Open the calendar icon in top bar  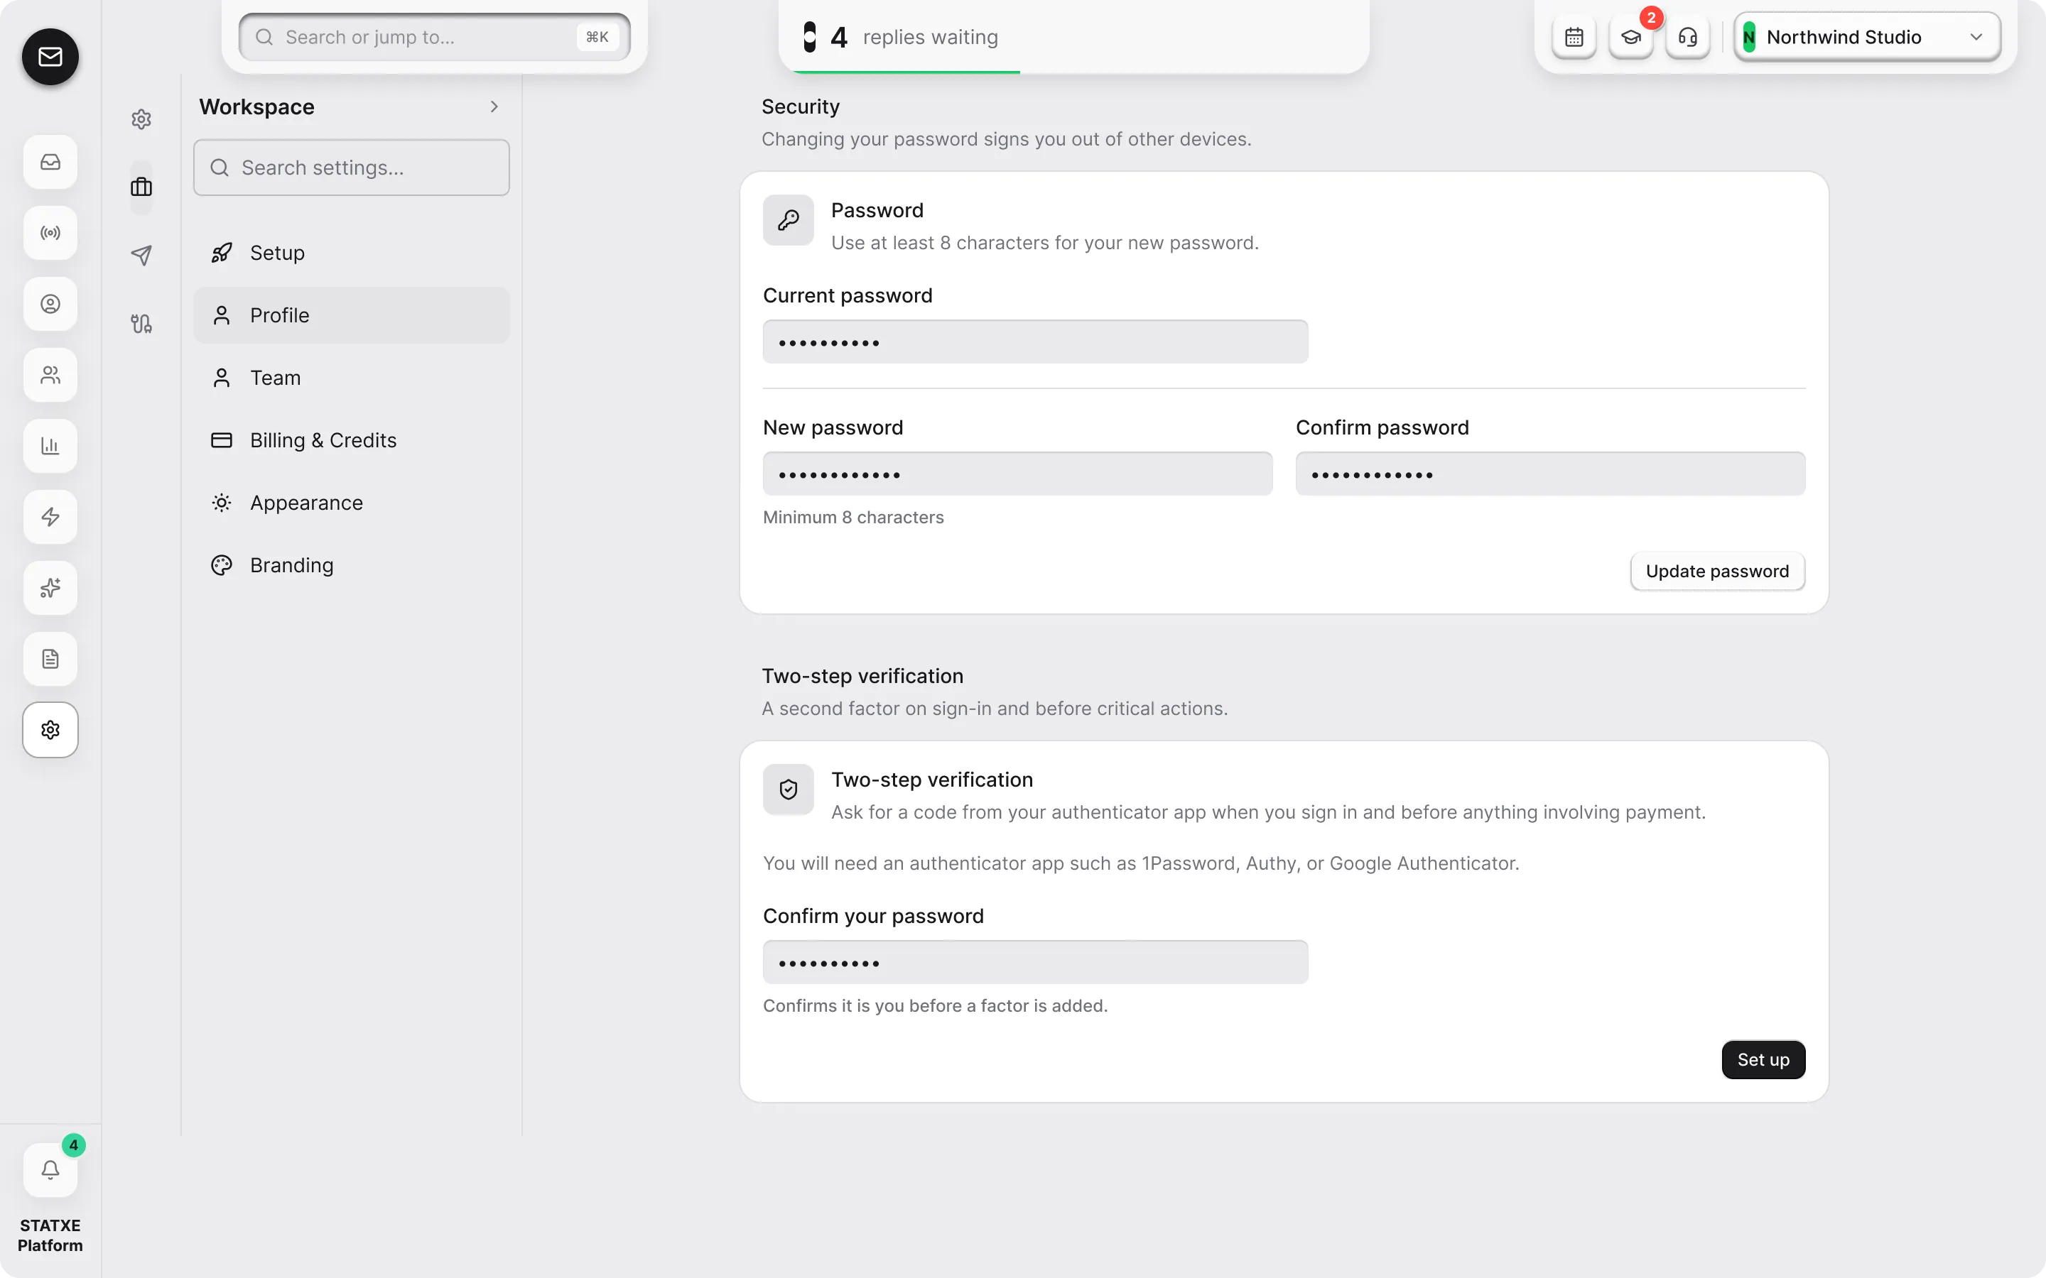click(x=1574, y=37)
